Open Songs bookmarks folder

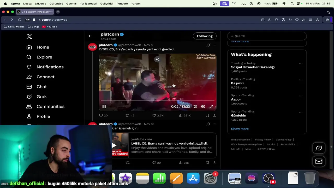coord(33,27)
